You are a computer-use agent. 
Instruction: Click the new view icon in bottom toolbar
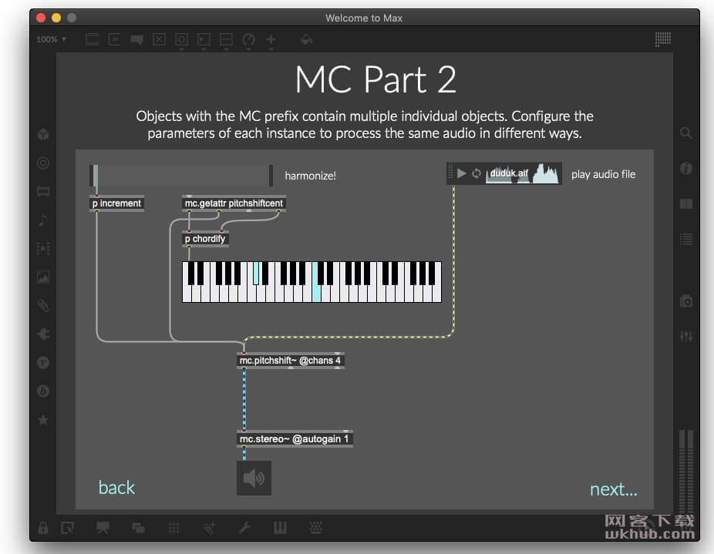[x=67, y=528]
